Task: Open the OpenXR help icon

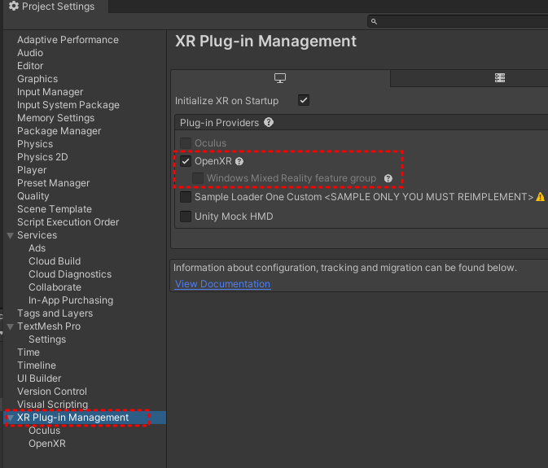Action: pyautogui.click(x=239, y=161)
